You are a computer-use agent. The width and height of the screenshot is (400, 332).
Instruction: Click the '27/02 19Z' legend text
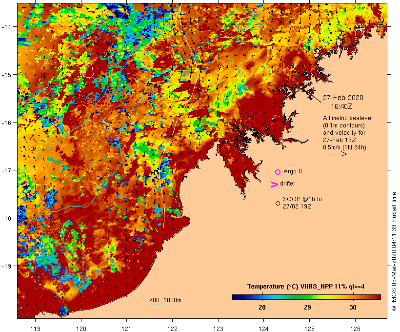point(297,207)
